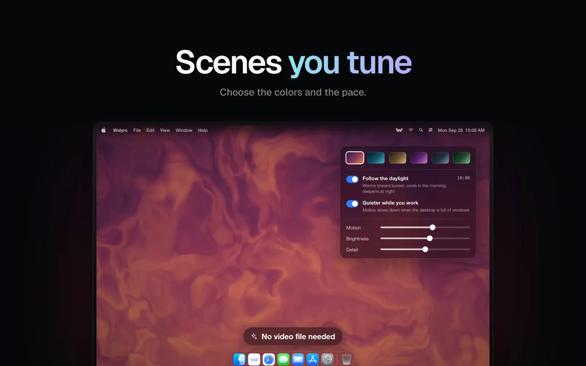586x366 pixels.
Task: Open Messages from the Dock
Action: tap(283, 359)
